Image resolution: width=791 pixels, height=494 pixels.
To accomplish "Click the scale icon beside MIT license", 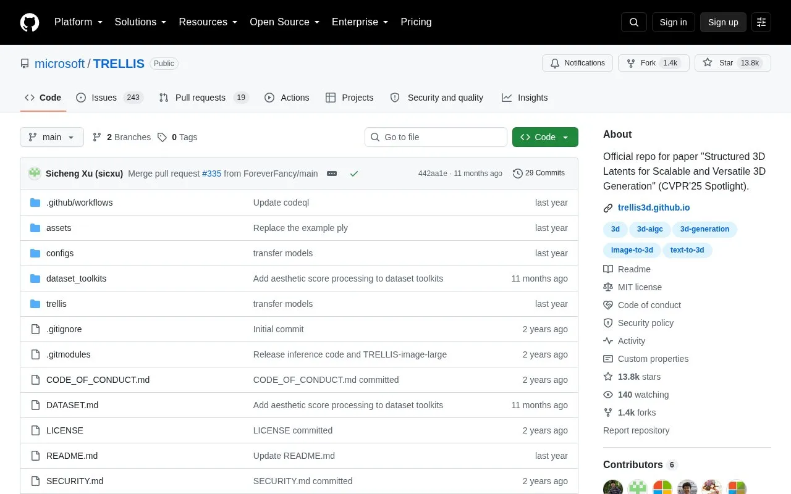I will 608,287.
